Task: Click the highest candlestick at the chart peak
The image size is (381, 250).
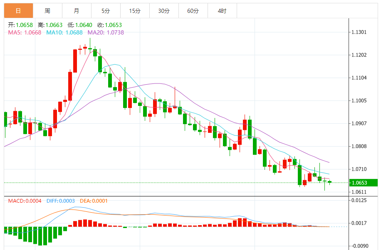Action: click(x=90, y=46)
